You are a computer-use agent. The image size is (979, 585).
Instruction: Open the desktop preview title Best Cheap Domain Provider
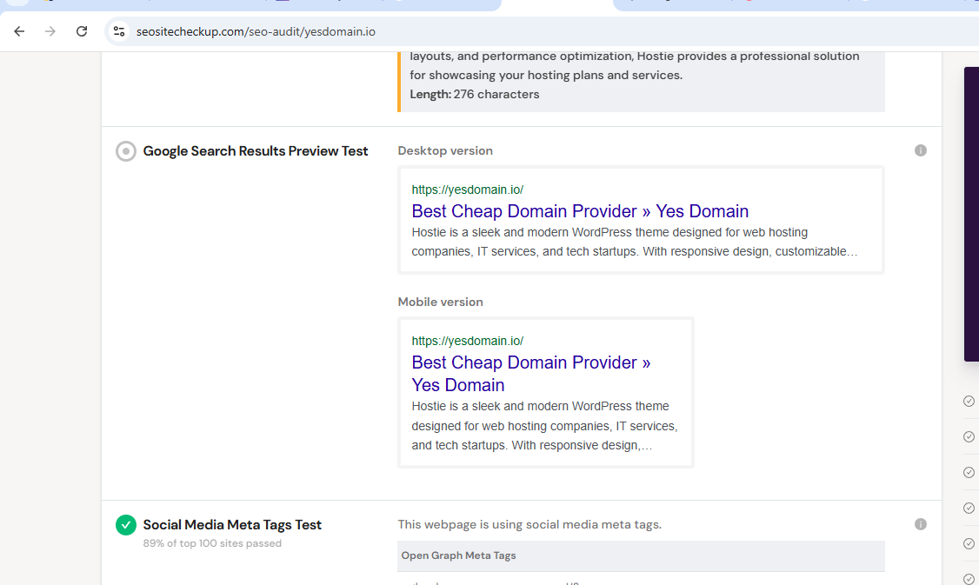click(x=580, y=211)
